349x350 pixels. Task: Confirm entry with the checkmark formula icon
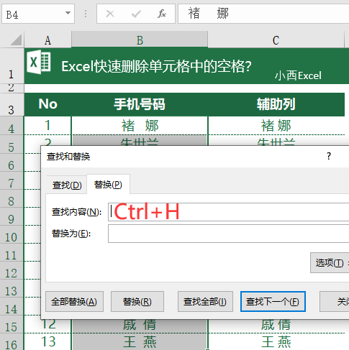point(136,14)
